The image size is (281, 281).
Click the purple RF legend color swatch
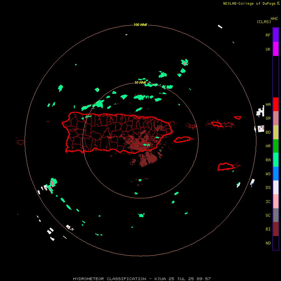pyautogui.click(x=276, y=35)
